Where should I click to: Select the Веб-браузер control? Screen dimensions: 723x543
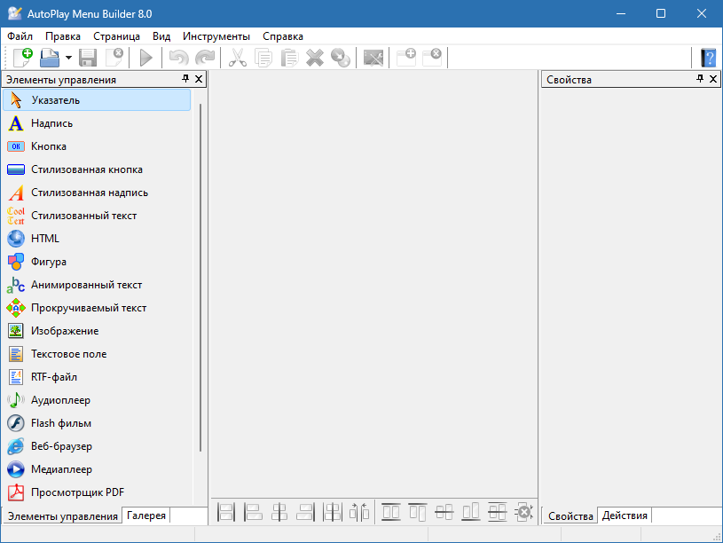[97, 446]
